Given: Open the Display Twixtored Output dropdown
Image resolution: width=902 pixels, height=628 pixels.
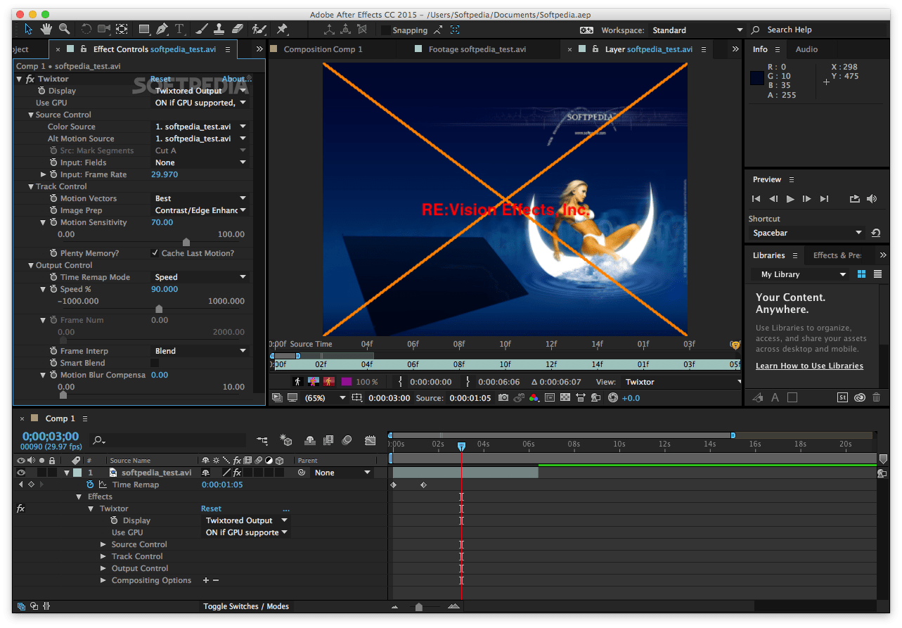Looking at the screenshot, I should (200, 91).
